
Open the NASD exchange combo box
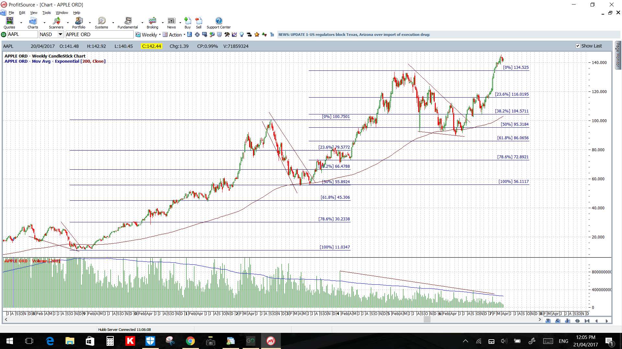pos(51,35)
